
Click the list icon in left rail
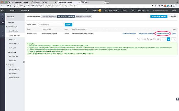pyautogui.click(x=3, y=23)
